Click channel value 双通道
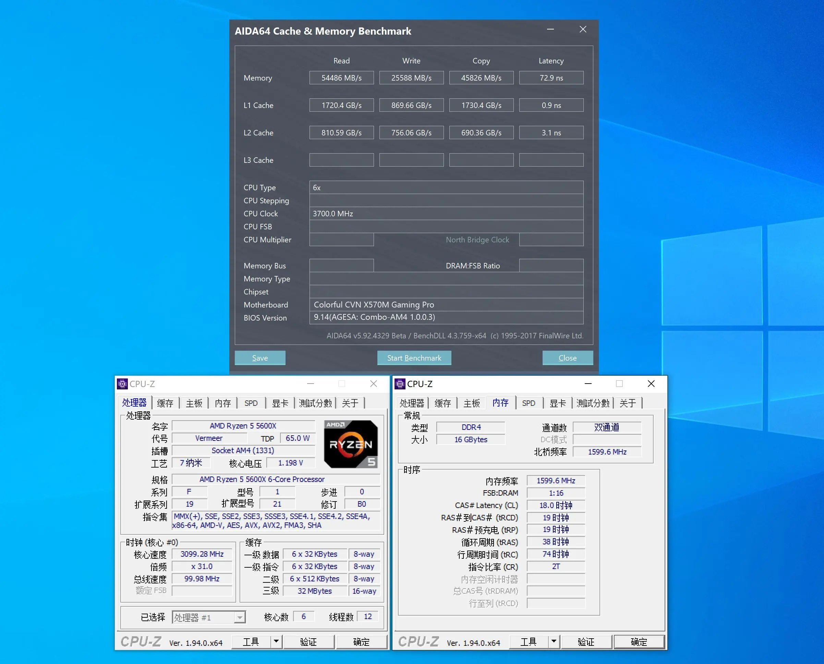The height and width of the screenshot is (664, 824). click(607, 427)
